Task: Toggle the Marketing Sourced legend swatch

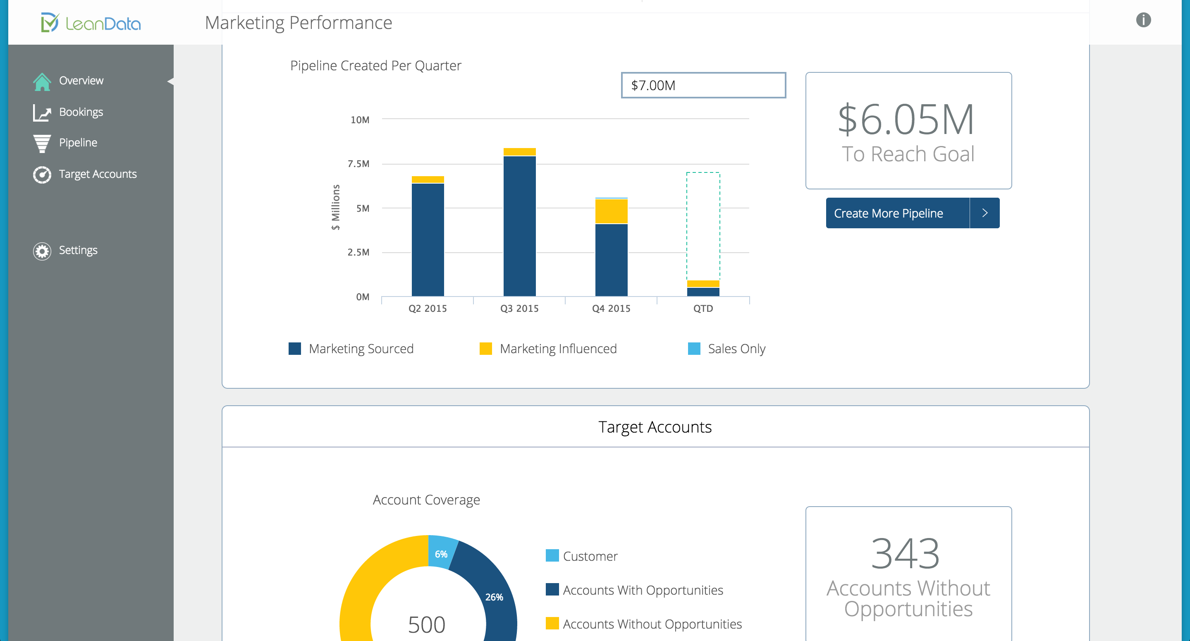Action: pyautogui.click(x=295, y=349)
